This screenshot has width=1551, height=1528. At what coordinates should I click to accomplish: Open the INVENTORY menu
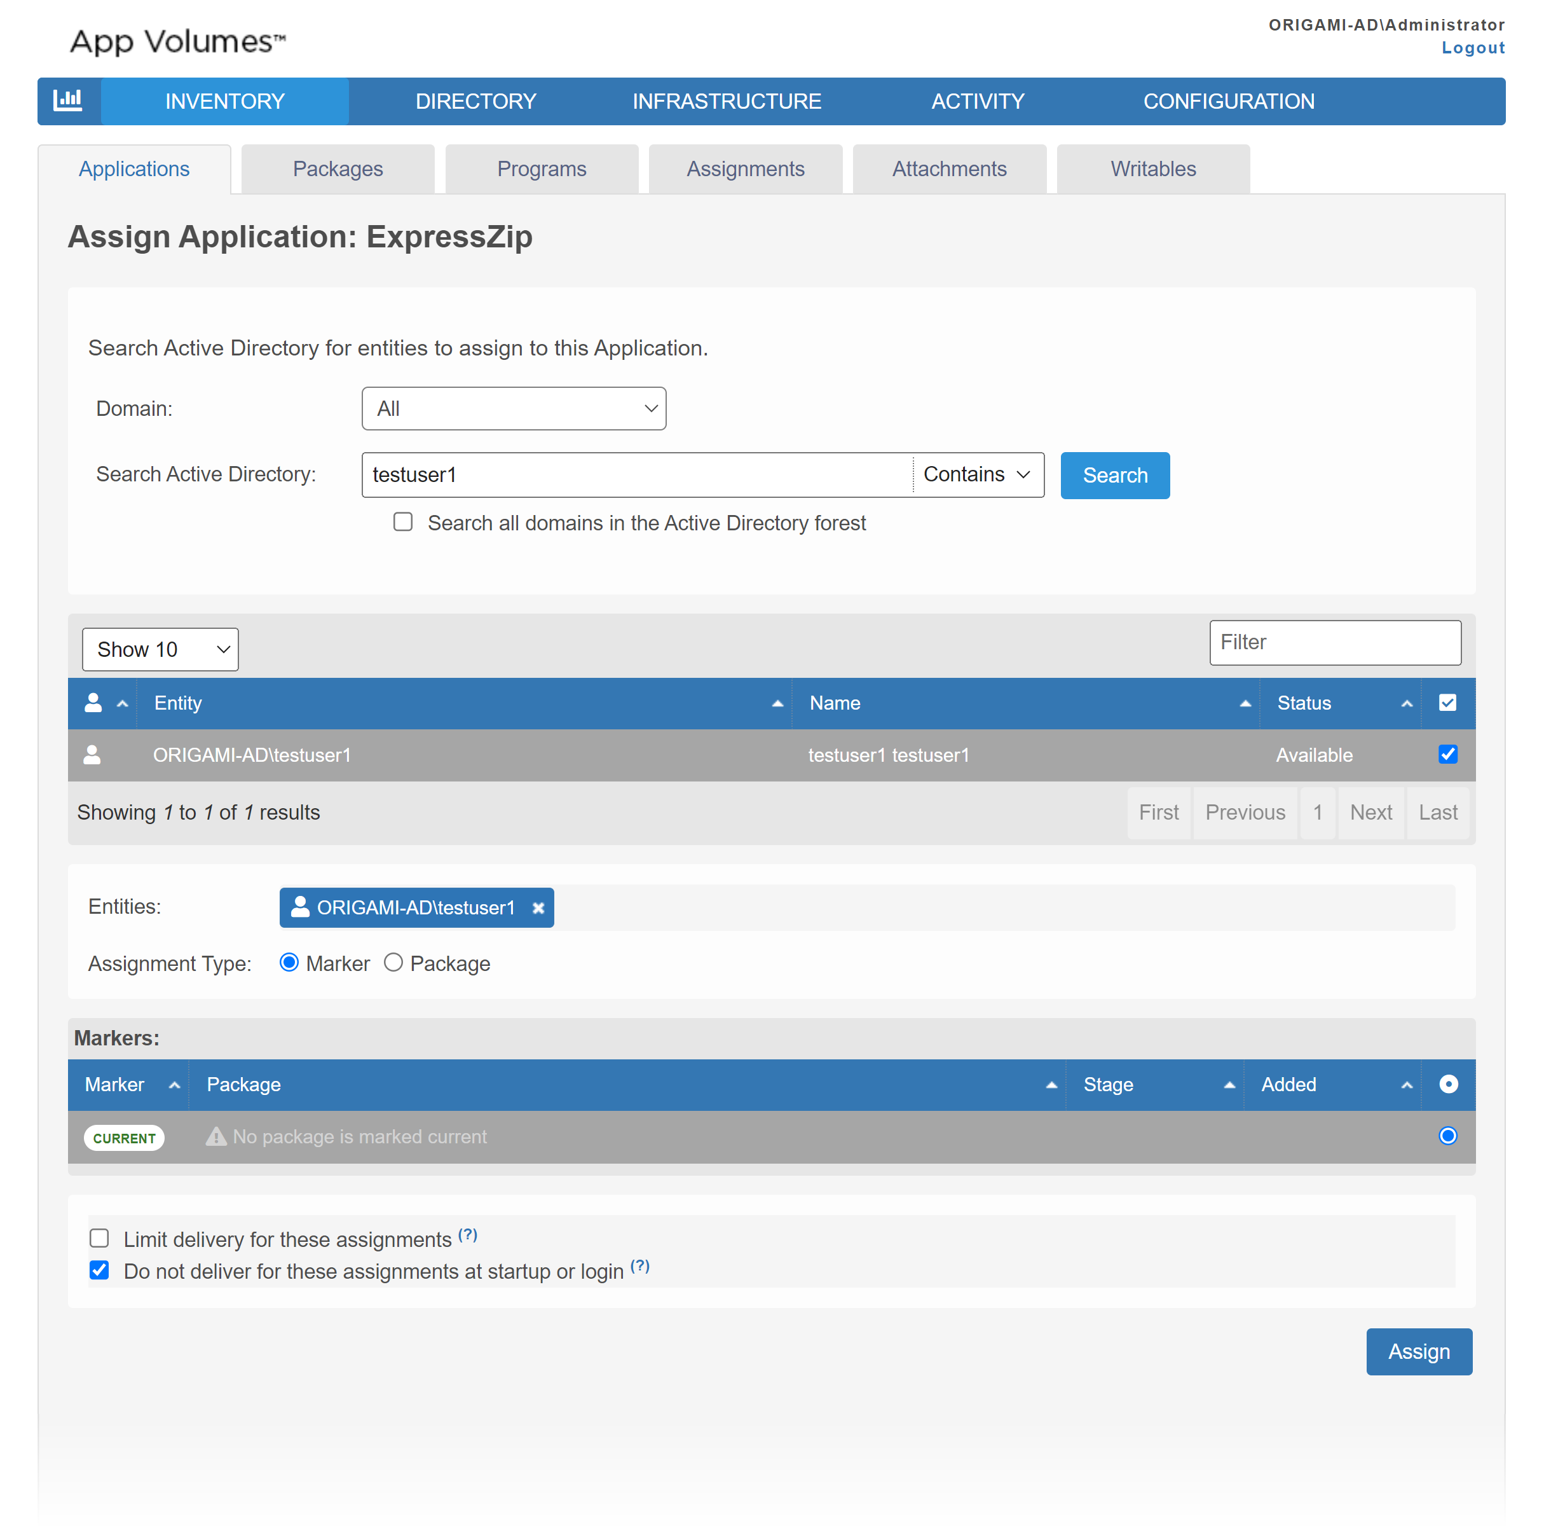(x=224, y=101)
